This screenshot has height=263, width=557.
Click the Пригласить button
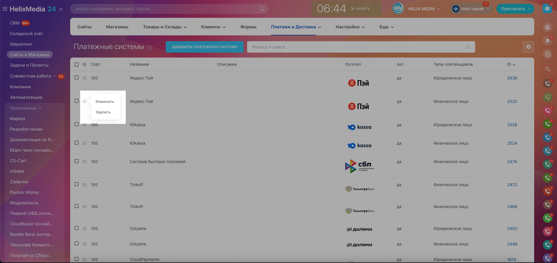click(515, 9)
